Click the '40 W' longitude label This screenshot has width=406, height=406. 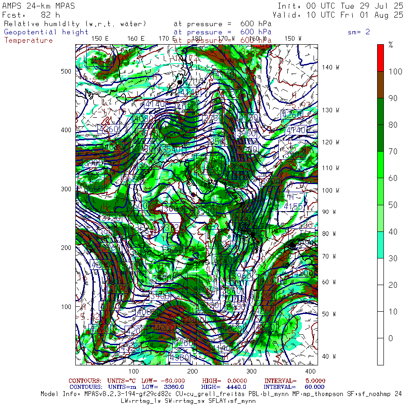(329, 357)
